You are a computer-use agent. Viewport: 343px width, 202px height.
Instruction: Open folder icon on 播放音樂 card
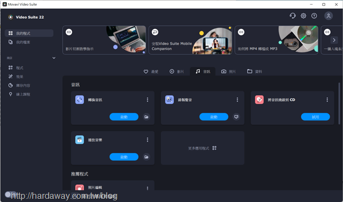point(146,157)
